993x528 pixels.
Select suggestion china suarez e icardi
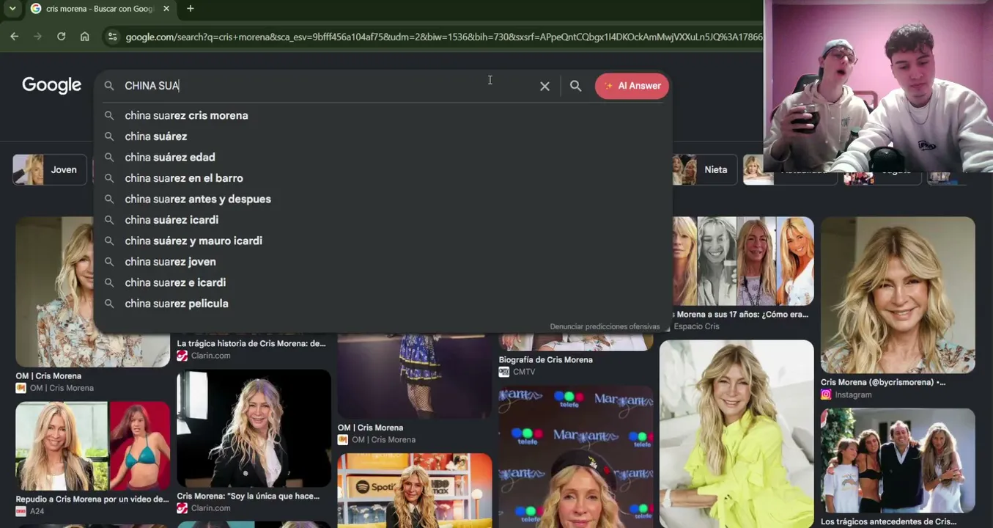(x=383, y=282)
